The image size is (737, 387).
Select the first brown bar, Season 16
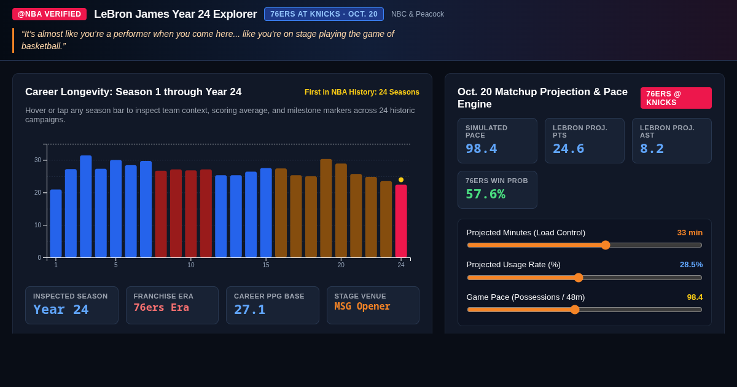(281, 213)
